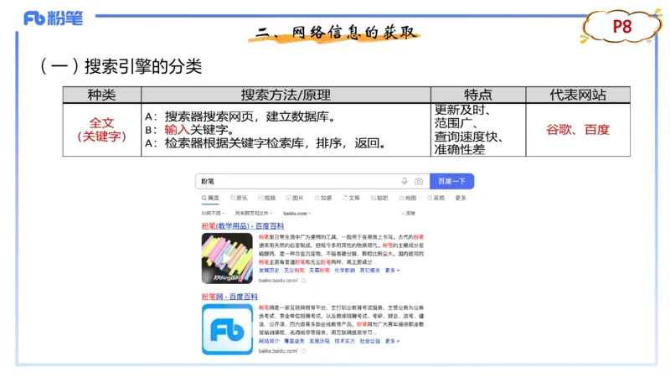Click the search box containing 粉笔
Viewport: 670px width, 377px height.
[312, 181]
